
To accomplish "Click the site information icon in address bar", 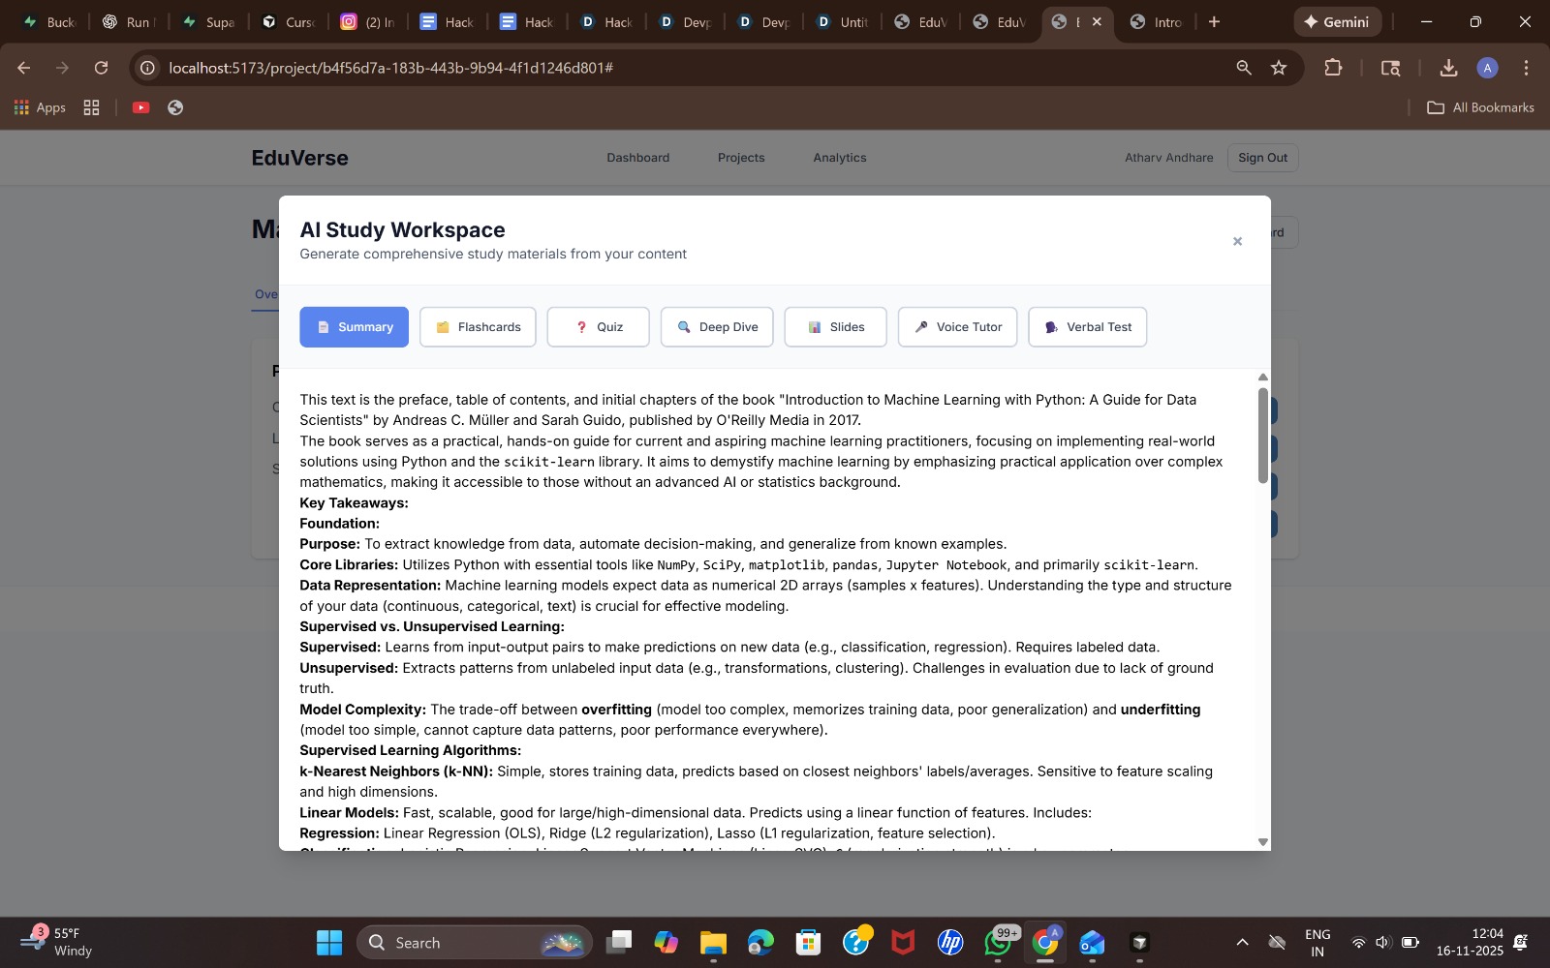I will click(x=147, y=68).
